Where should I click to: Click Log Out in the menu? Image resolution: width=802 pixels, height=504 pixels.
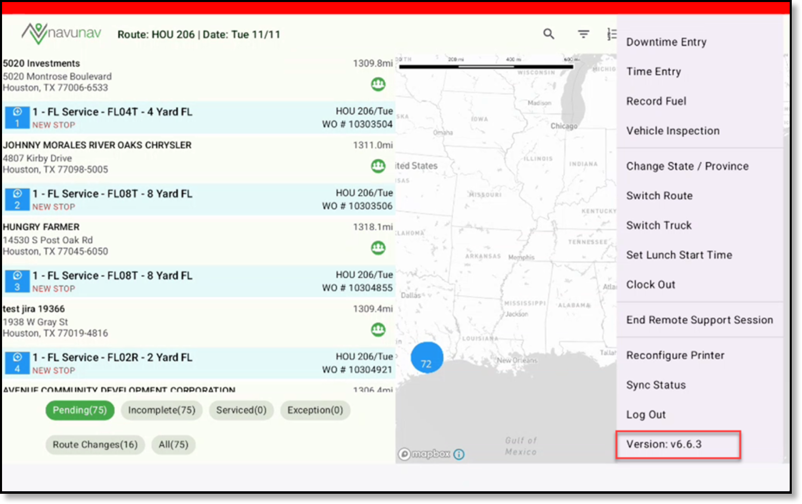(x=646, y=415)
